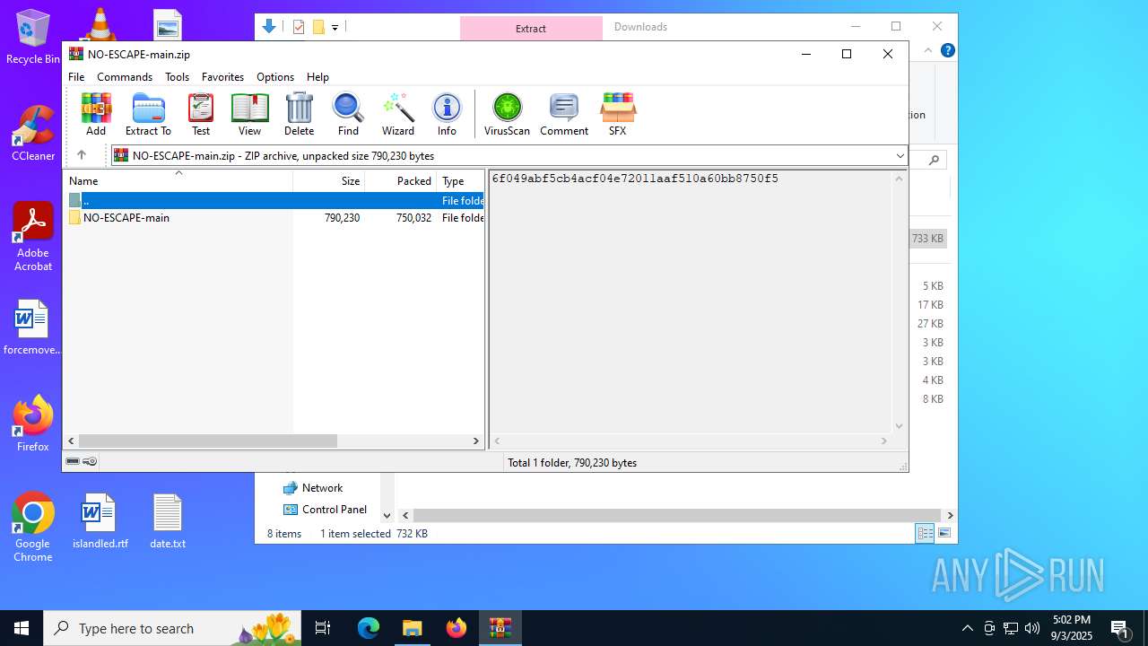
Task: Click Explorer search magnifier icon
Action: [934, 160]
